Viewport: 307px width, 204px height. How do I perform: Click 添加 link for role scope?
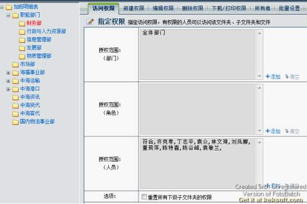click(273, 131)
